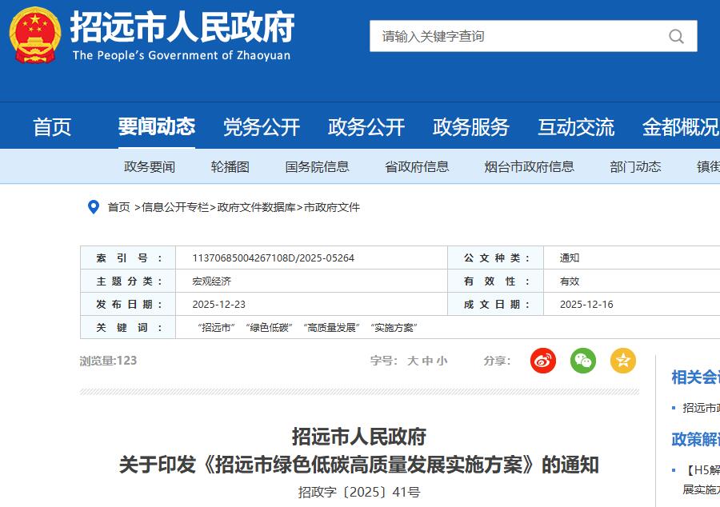Image resolution: width=720 pixels, height=507 pixels.
Task: Click the 政府文件数据库 breadcrumb link
Action: (256, 207)
